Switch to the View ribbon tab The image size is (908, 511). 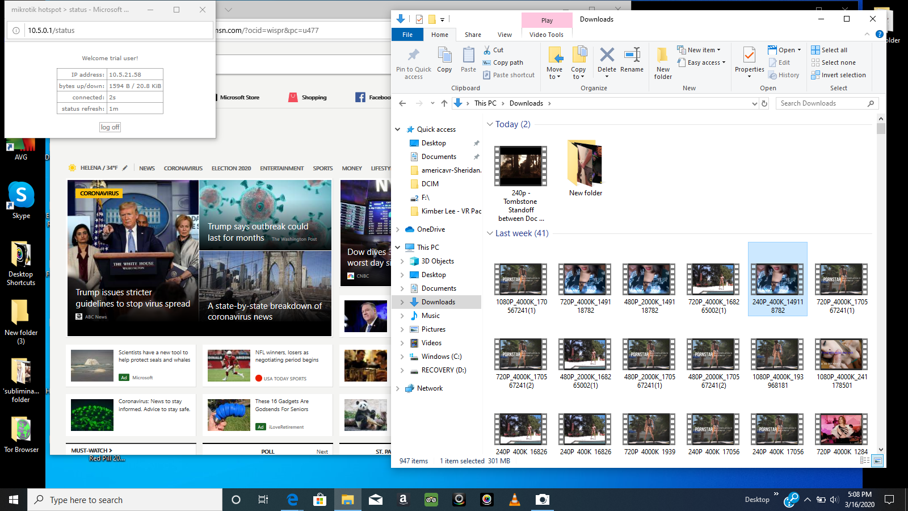pos(505,35)
